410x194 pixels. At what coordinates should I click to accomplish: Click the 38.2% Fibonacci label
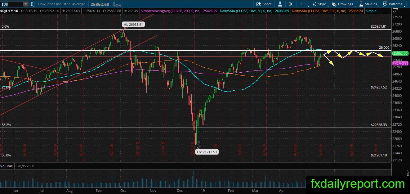pos(6,125)
